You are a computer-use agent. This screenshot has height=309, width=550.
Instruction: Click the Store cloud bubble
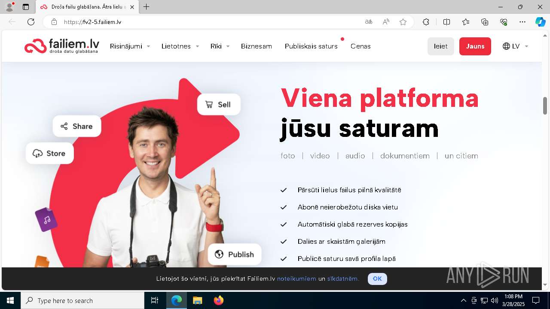[50, 153]
